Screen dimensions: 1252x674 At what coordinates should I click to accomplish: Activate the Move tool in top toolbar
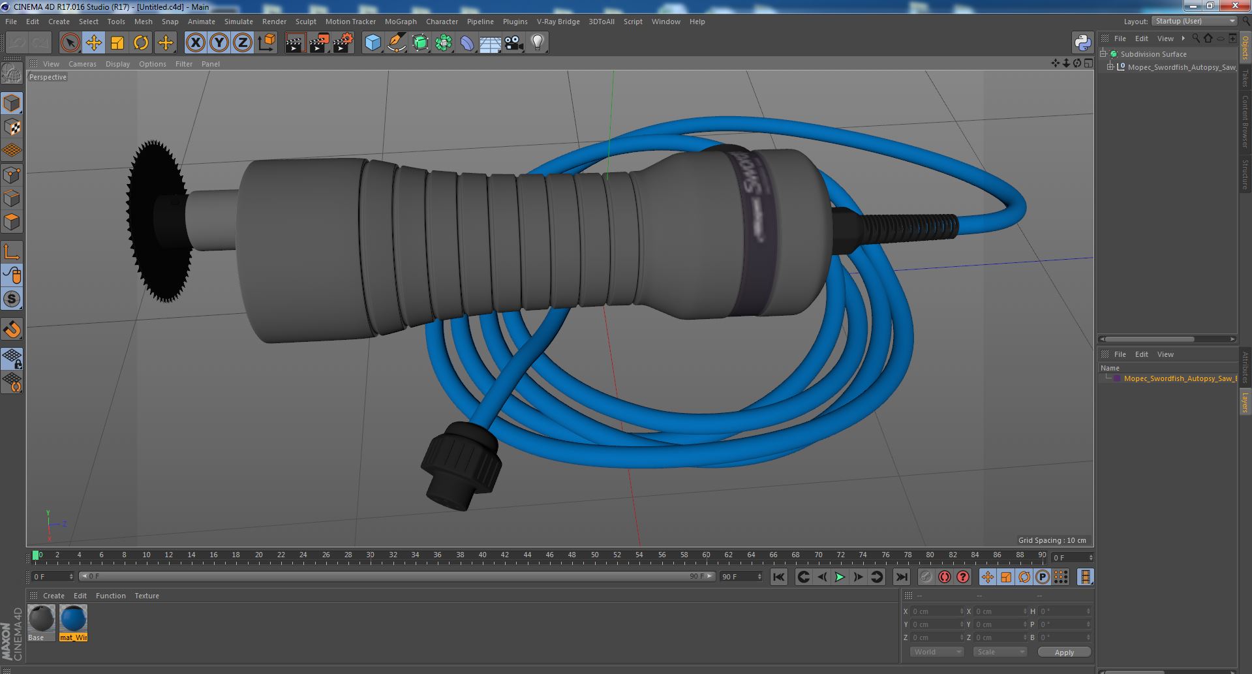[x=93, y=43]
